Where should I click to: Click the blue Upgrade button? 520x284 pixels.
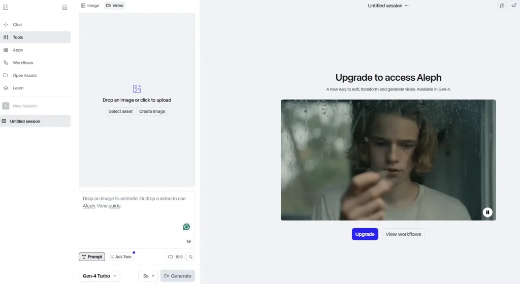click(365, 234)
